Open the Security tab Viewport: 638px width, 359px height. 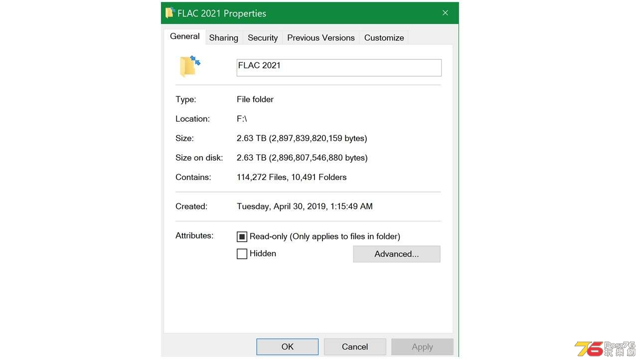pos(263,37)
